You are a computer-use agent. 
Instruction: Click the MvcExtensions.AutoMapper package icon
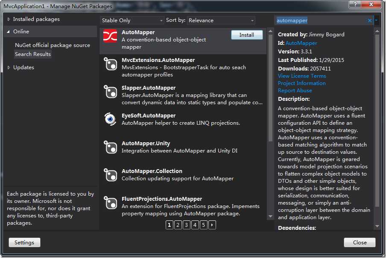[x=110, y=64]
